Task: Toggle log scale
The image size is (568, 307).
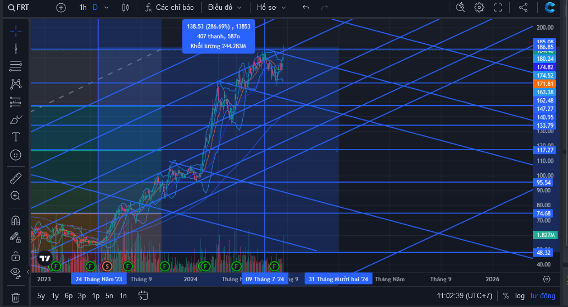Action: [x=520, y=296]
